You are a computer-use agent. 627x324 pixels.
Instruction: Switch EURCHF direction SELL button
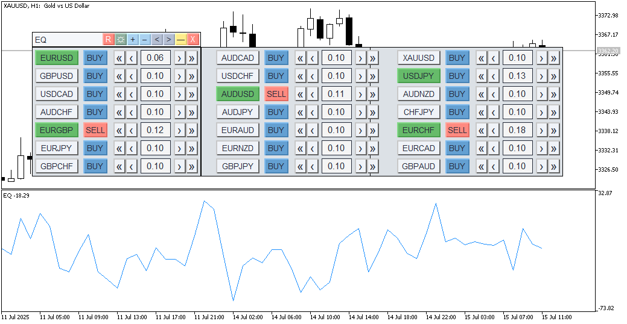coord(457,130)
